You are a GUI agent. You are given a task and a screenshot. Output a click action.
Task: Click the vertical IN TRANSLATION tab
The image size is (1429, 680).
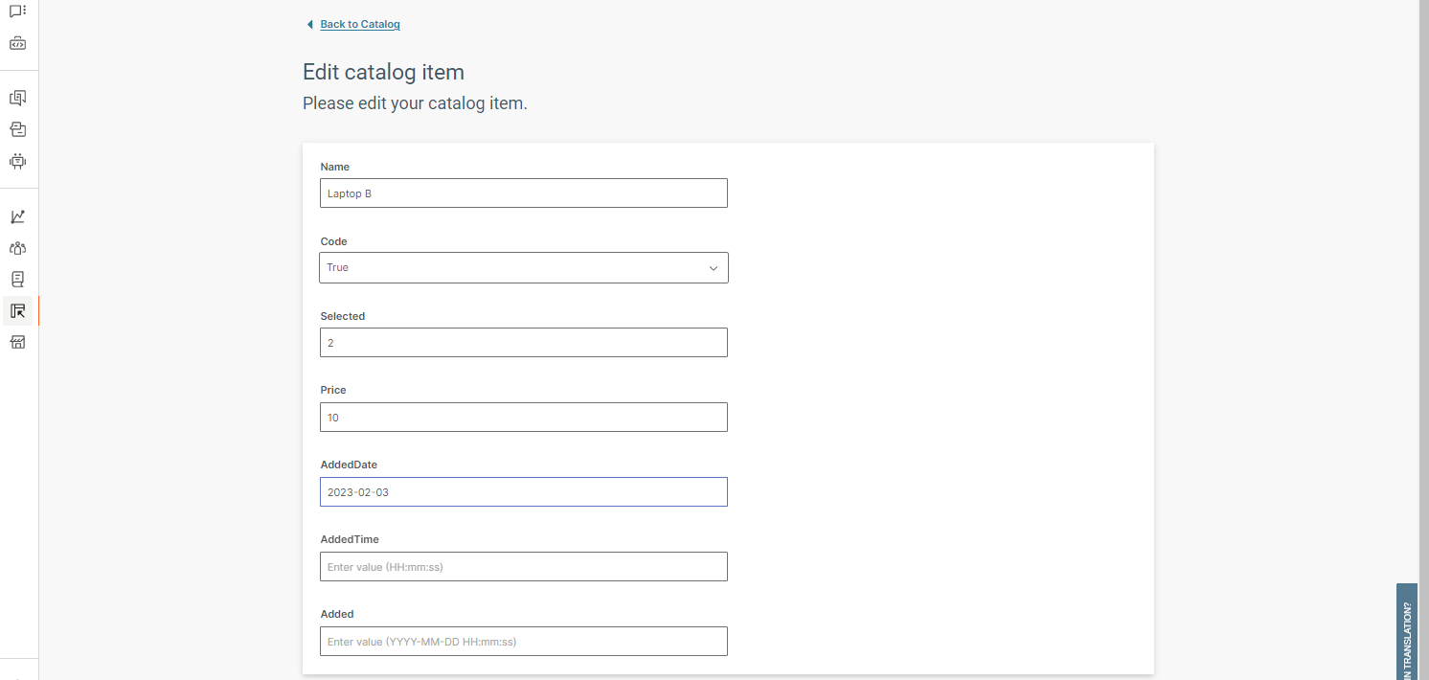[1407, 632]
